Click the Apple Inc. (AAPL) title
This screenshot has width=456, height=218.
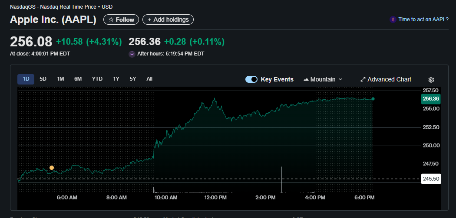(x=53, y=20)
